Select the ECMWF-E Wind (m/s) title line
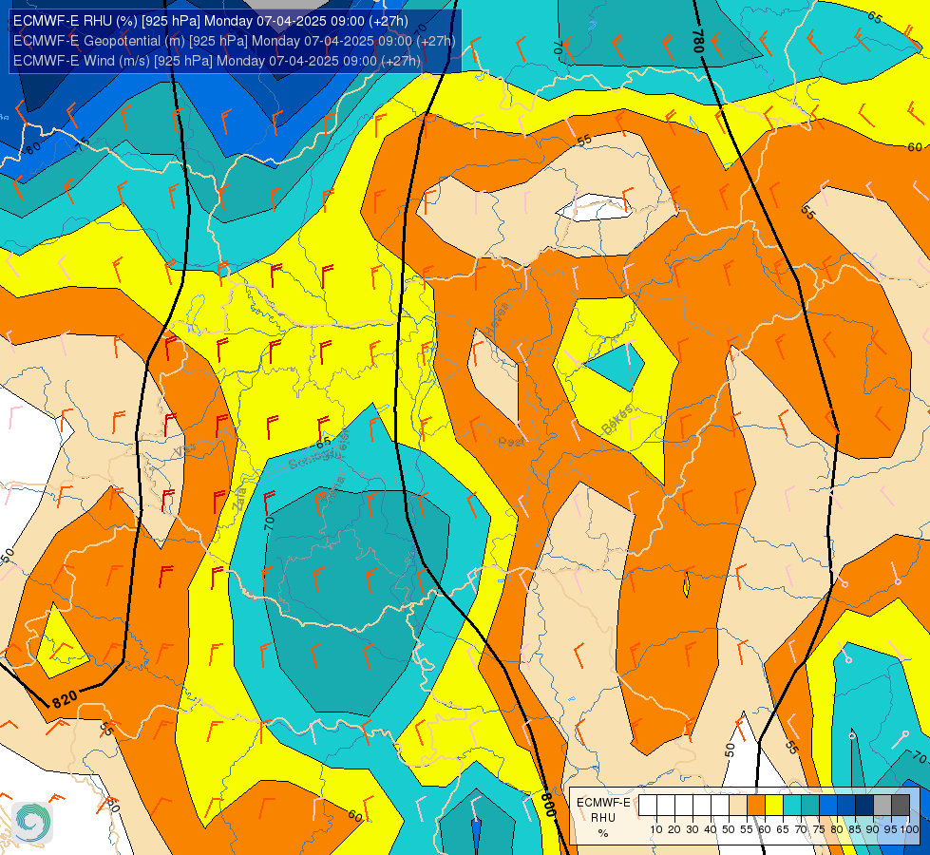Image resolution: width=930 pixels, height=855 pixels. [x=218, y=61]
